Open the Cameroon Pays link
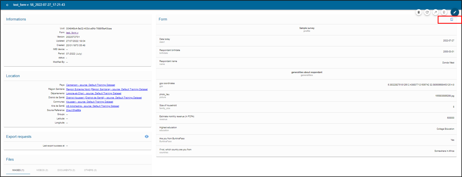 coord(91,85)
